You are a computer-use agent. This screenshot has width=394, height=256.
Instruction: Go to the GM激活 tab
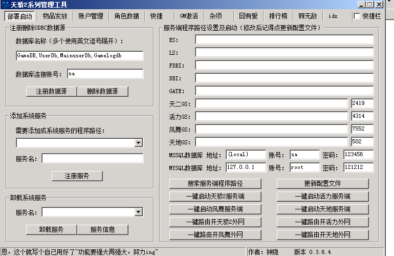(189, 16)
